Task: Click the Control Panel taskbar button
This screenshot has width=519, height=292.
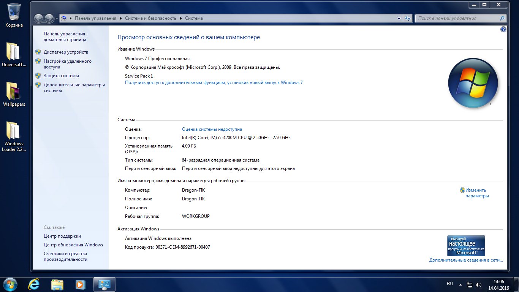Action: [x=104, y=284]
